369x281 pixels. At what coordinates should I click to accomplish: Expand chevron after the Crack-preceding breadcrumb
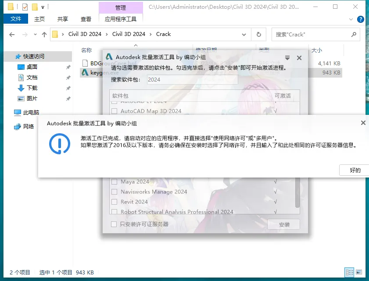(x=150, y=34)
